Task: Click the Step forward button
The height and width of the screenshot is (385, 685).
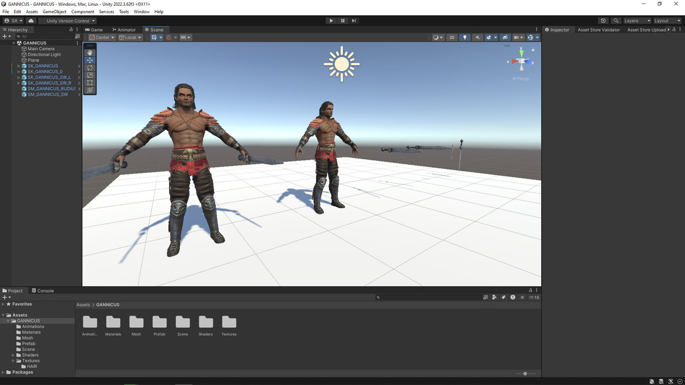Action: click(x=354, y=21)
